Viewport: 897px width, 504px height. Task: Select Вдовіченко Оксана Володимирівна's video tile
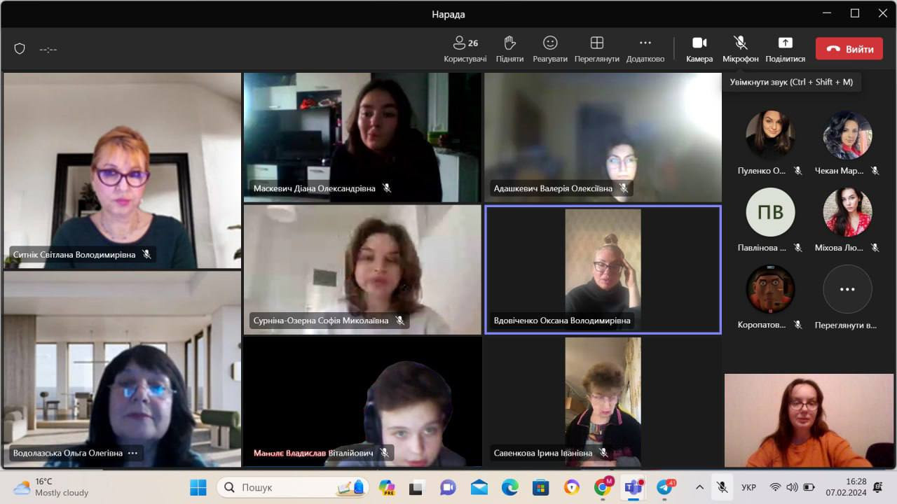click(603, 269)
